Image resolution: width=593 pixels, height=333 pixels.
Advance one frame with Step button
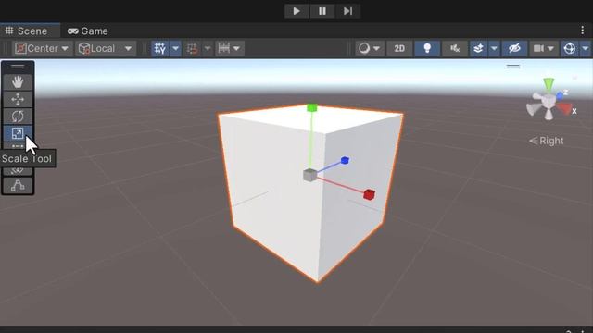348,11
